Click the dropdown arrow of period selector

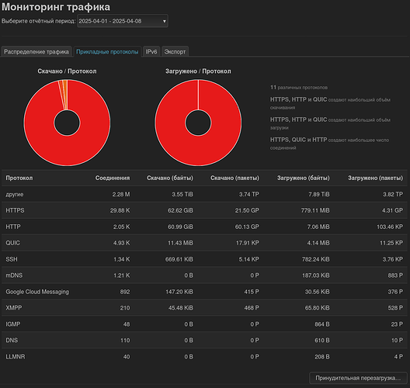pos(164,21)
